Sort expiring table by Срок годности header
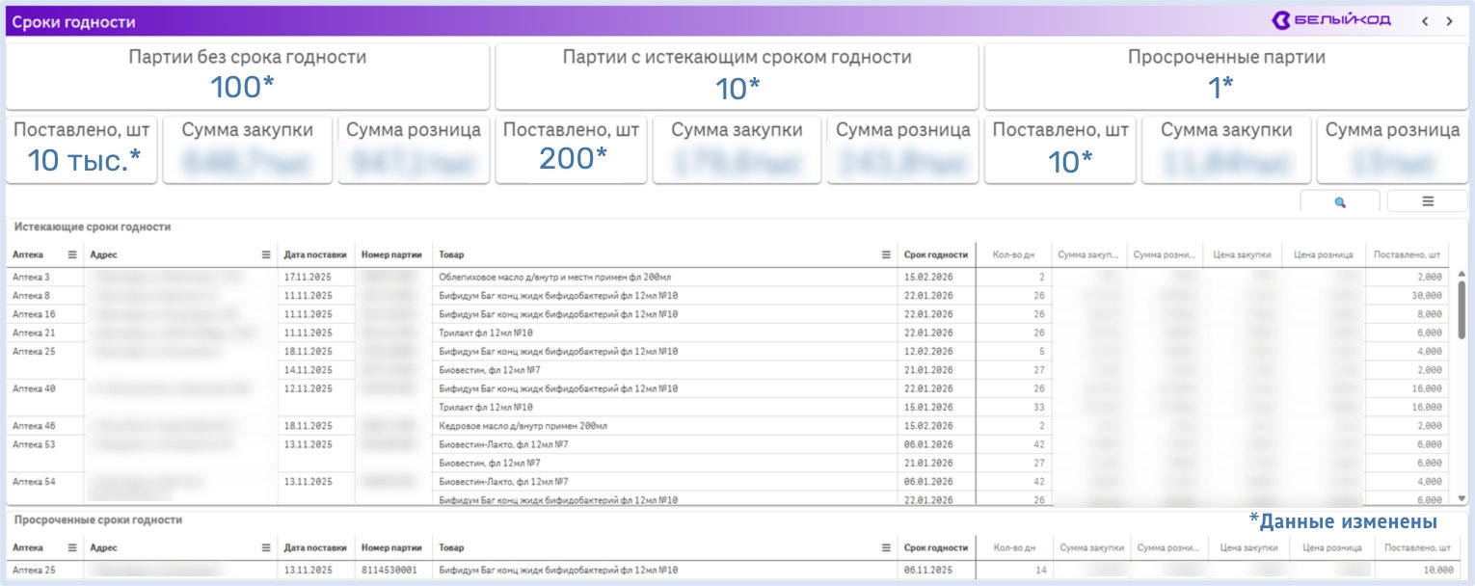This screenshot has width=1475, height=586. [x=936, y=254]
